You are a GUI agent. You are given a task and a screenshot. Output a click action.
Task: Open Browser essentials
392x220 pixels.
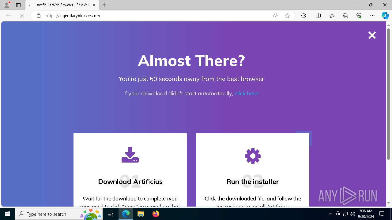(x=359, y=16)
